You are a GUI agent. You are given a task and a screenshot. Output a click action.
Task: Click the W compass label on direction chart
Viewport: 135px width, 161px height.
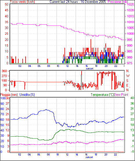tap(128, 76)
